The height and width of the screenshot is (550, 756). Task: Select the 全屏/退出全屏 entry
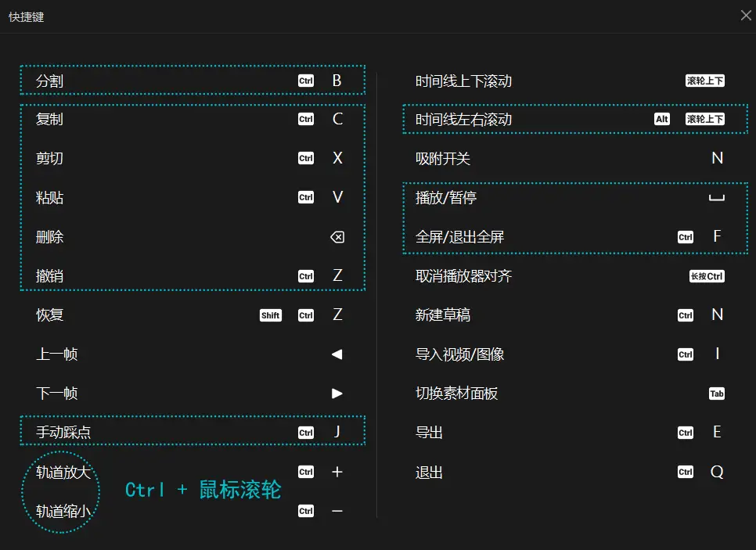pyautogui.click(x=460, y=237)
